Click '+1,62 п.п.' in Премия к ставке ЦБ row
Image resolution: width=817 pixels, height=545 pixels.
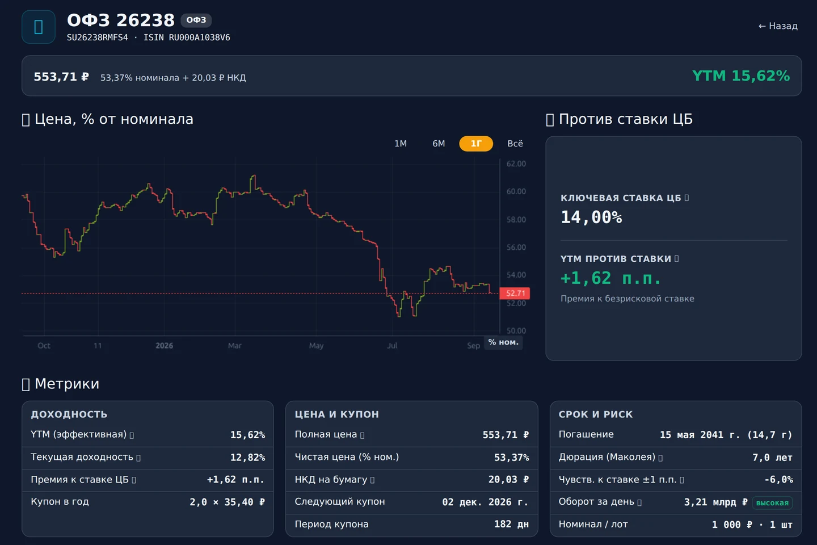[x=236, y=480]
